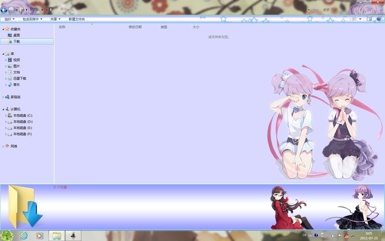The image size is (385, 241).
Task: Expand the arrow between linan and 下载
Action: pyautogui.click(x=42, y=10)
